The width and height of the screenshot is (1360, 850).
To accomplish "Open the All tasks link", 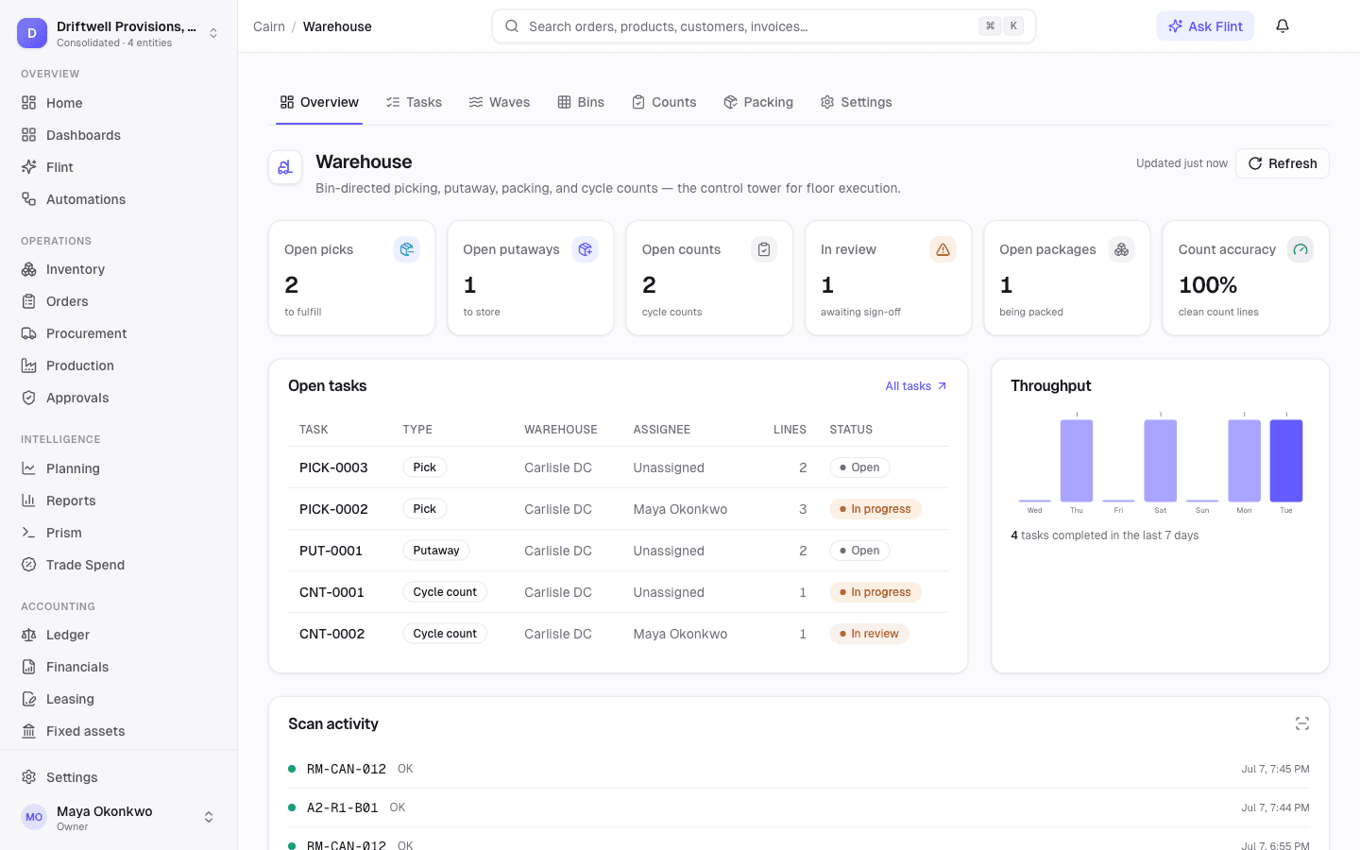I will coord(916,386).
